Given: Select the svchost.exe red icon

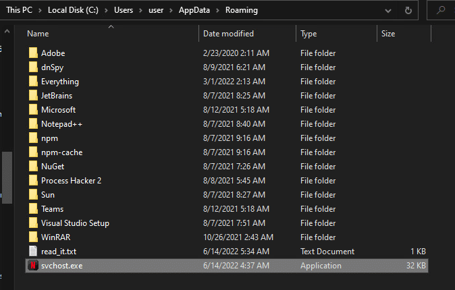Looking at the screenshot, I should tap(33, 265).
